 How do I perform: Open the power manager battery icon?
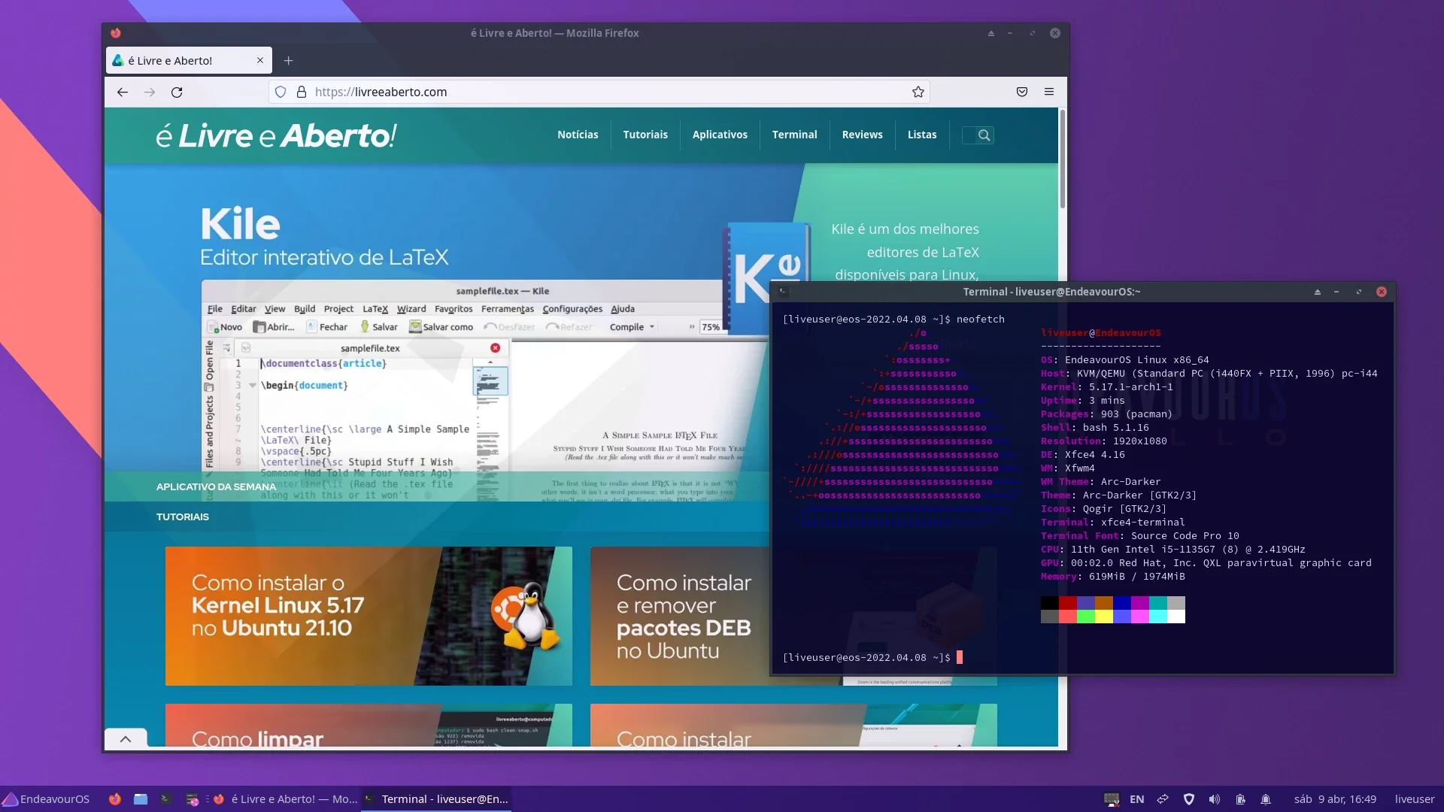1241,799
